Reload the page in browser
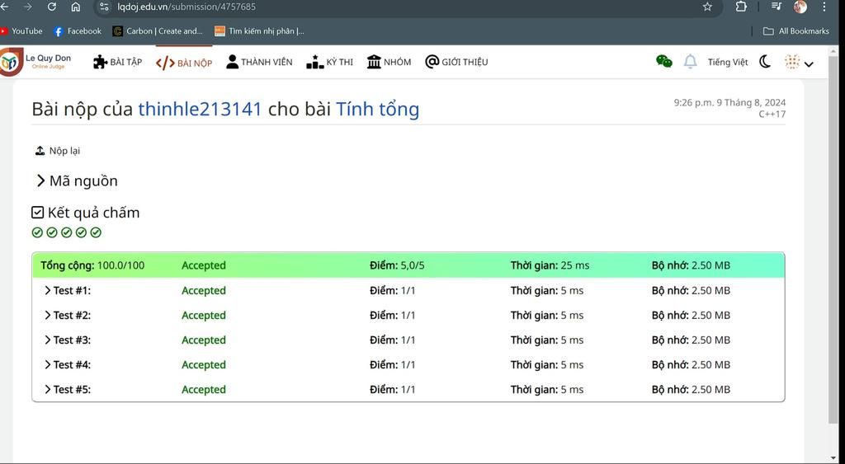 coord(52,7)
